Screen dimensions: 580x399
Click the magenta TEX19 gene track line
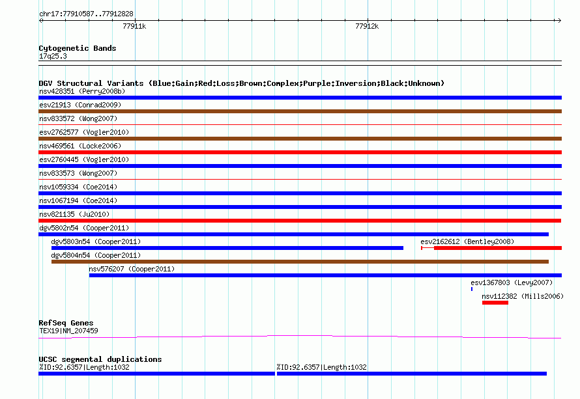[x=300, y=337]
